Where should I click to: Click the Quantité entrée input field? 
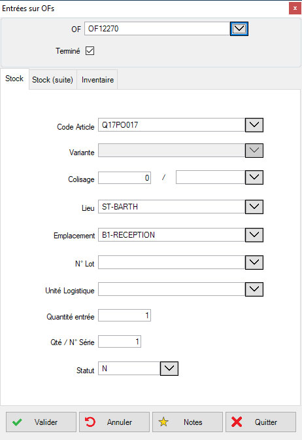tap(124, 316)
